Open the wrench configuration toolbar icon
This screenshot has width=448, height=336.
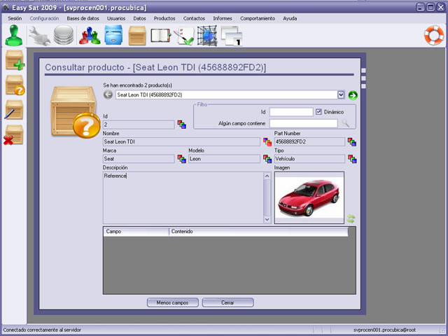(39, 36)
